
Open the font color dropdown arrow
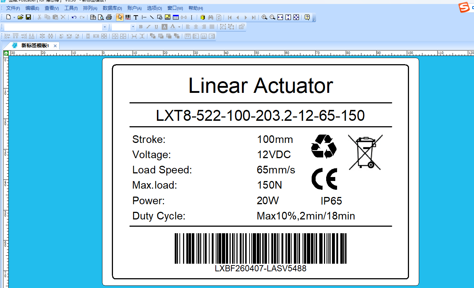tap(179, 27)
